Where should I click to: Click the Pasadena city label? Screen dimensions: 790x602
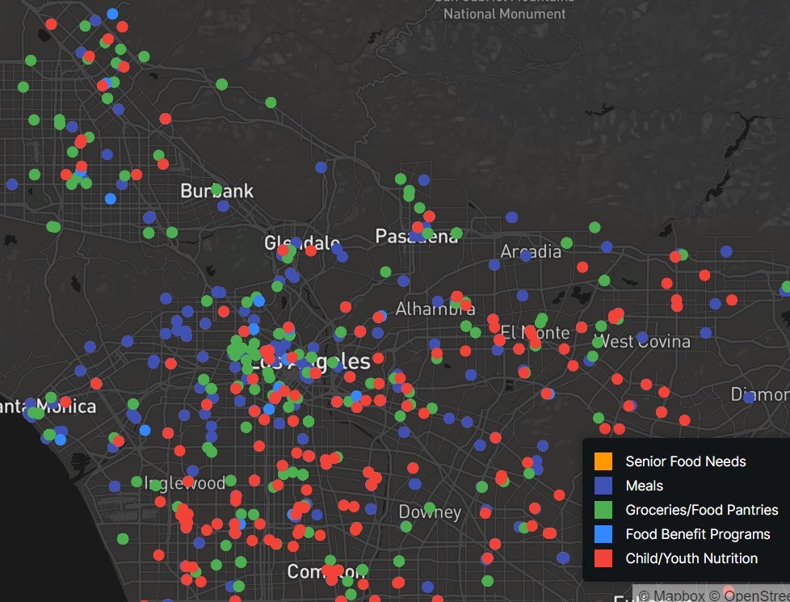416,237
